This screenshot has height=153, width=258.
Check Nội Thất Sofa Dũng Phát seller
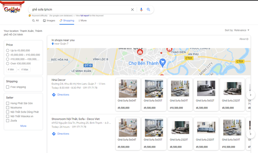coord(7,112)
